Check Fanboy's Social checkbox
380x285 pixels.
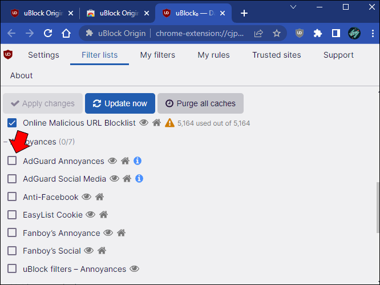click(12, 251)
